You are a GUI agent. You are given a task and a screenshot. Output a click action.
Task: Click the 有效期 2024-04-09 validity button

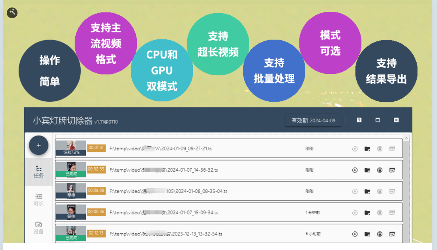point(313,120)
